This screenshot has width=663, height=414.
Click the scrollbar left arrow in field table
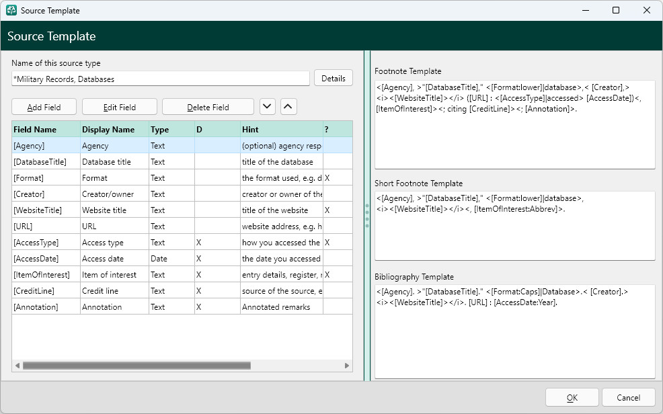pos(17,366)
